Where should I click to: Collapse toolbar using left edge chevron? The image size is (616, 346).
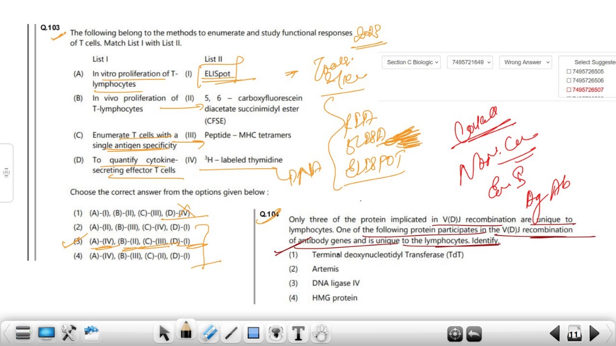click(x=6, y=333)
